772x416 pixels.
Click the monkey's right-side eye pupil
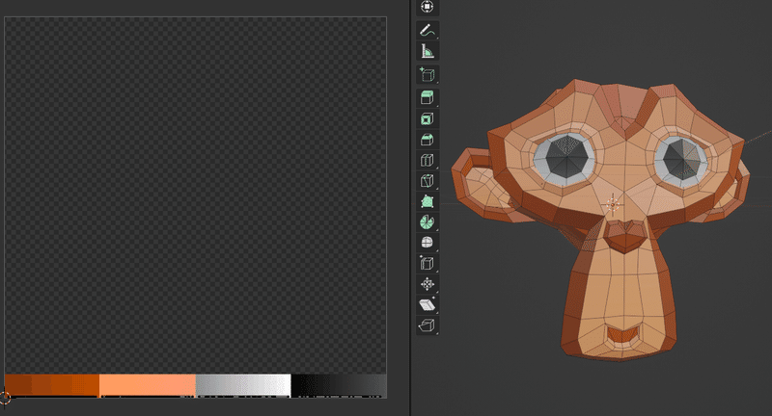click(x=683, y=159)
